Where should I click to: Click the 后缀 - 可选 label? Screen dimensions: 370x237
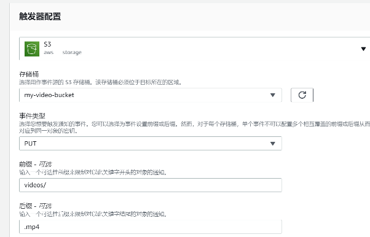coord(36,206)
